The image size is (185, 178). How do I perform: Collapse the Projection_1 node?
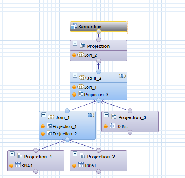[x=12, y=154]
